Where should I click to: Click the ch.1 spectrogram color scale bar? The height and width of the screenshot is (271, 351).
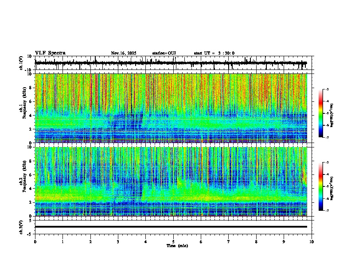point(321,113)
